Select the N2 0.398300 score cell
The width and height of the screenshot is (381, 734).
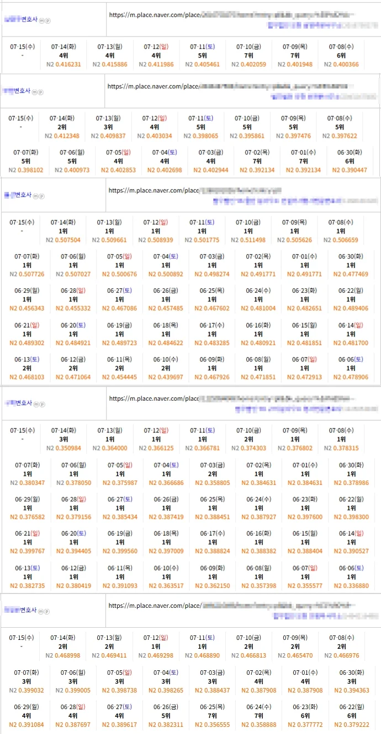pos(352,516)
